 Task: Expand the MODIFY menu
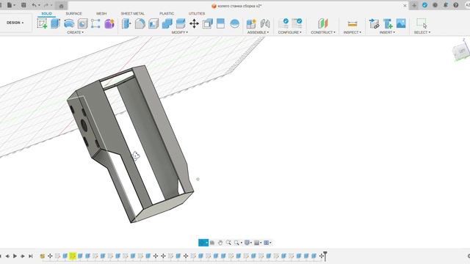coord(179,32)
